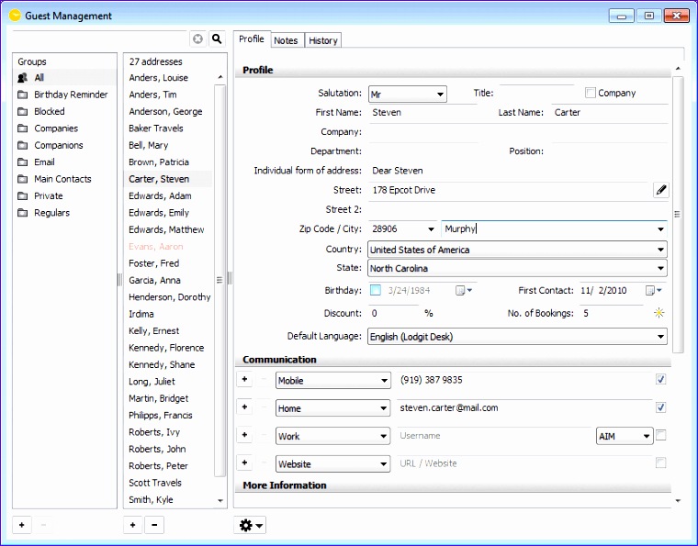698x546 pixels.
Task: Check the Website row checkbox
Action: click(660, 462)
